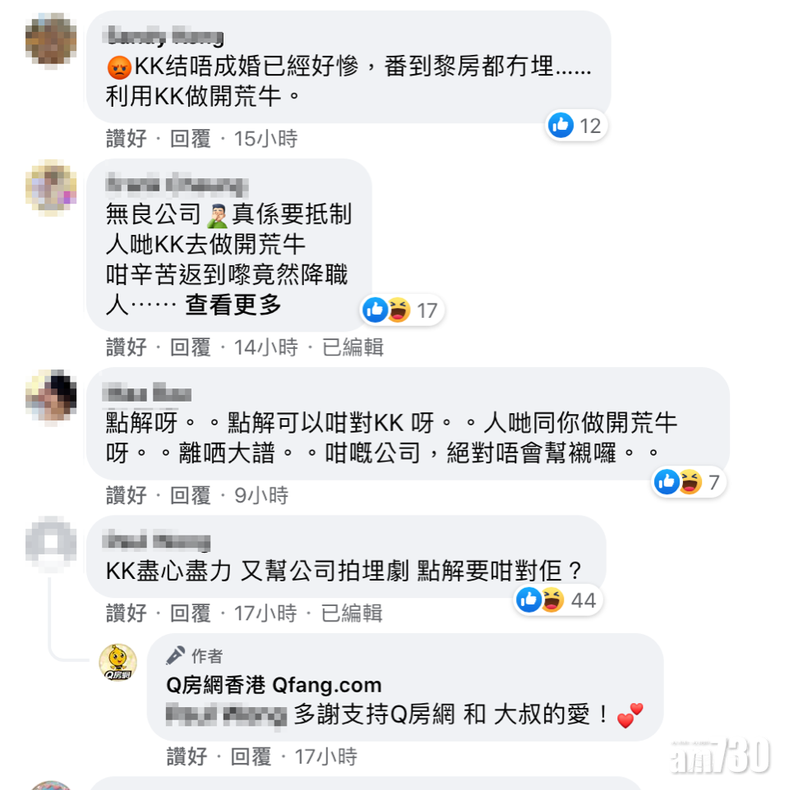789x790 pixels.
Task: Like the comment posted 14小時 ago
Action: click(126, 347)
